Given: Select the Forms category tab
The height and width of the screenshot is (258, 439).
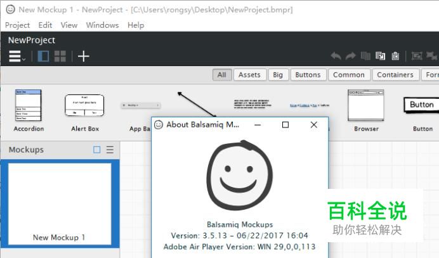Looking at the screenshot, I should click(430, 75).
